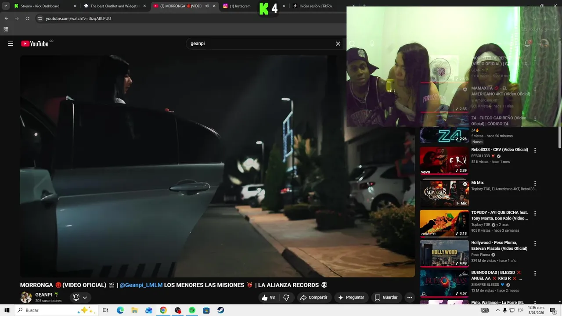Open the Mi Mix playlist thumbnail
The width and height of the screenshot is (562, 316).
(x=444, y=193)
